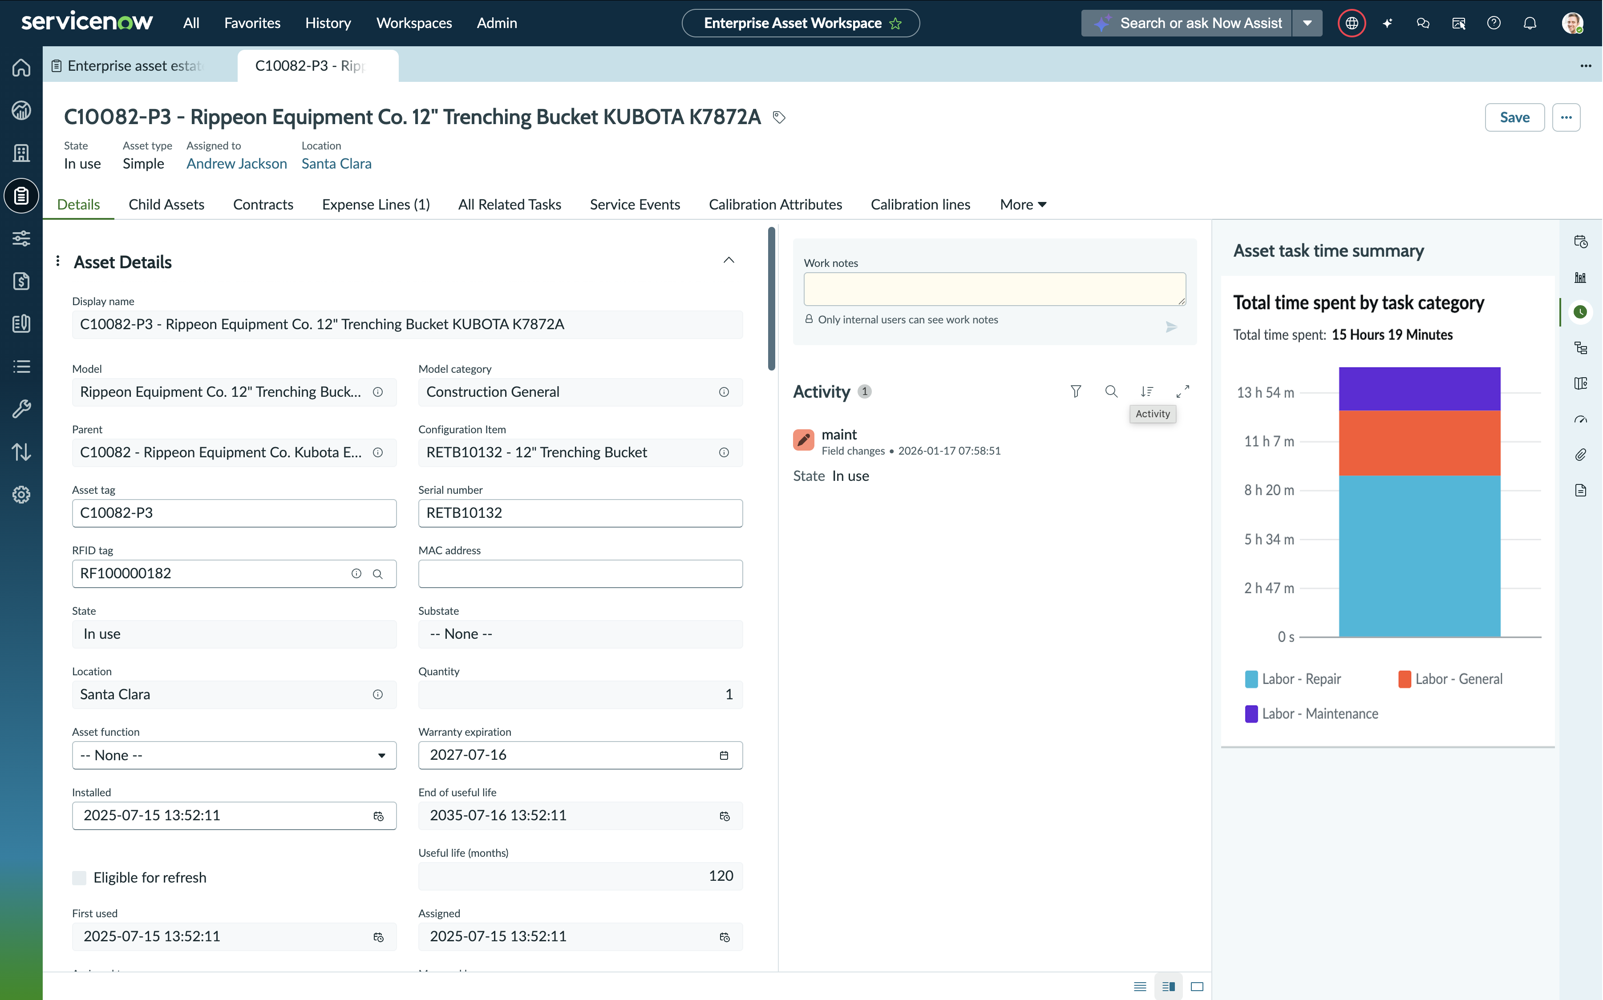Click the time summary clock icon in right rail
1603x1000 pixels.
pyautogui.click(x=1580, y=311)
